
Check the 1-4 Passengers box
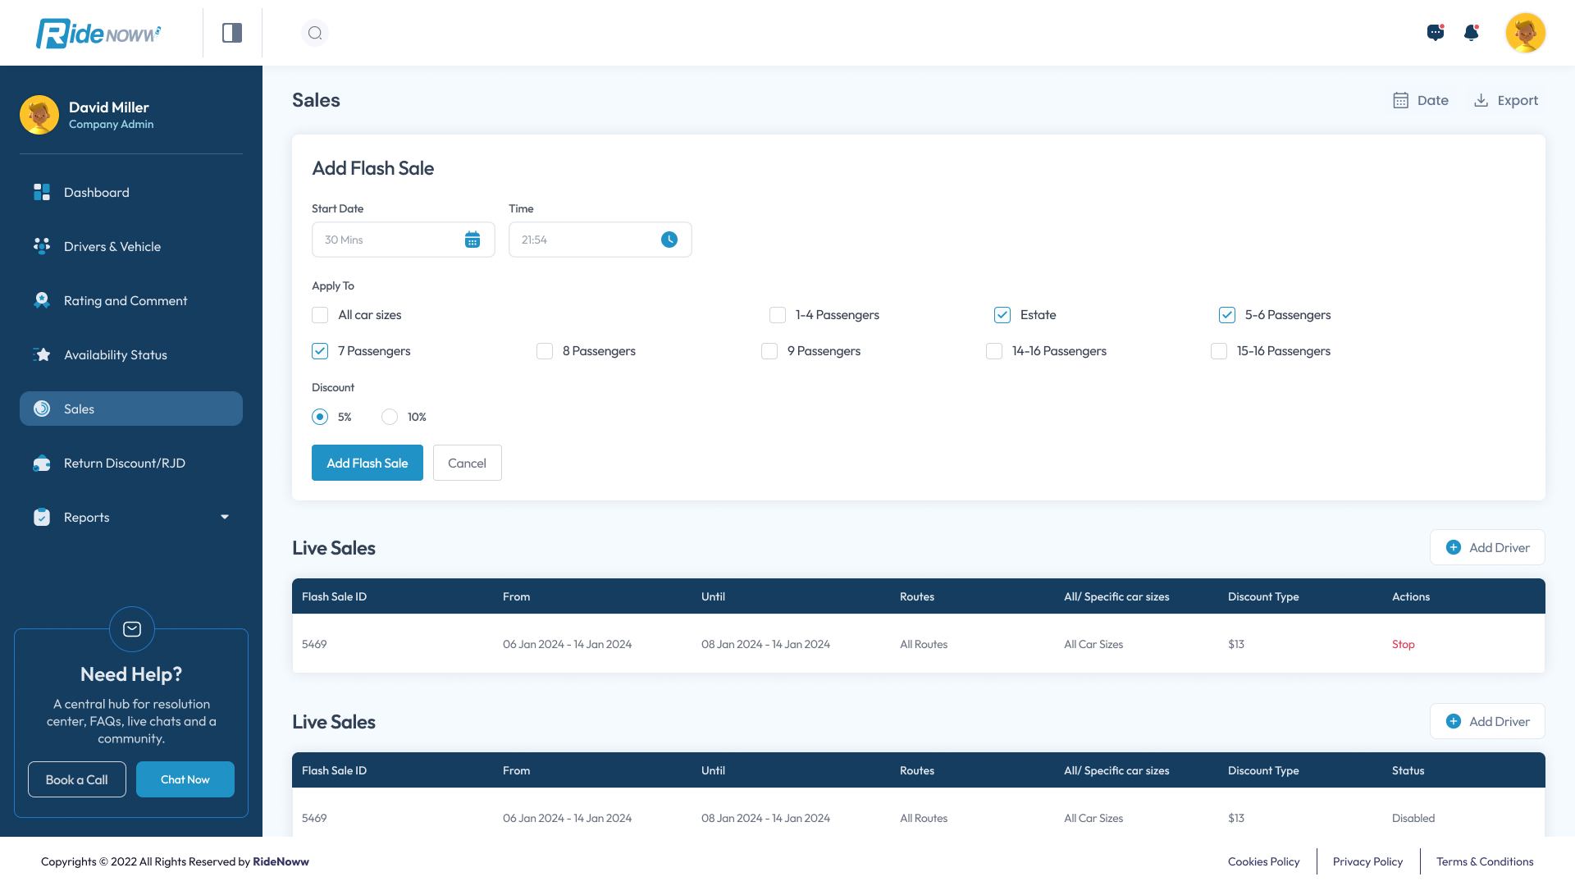pos(778,315)
